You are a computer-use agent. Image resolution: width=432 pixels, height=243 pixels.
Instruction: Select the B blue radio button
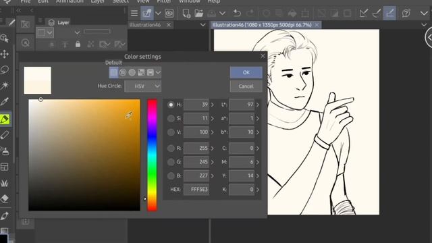click(171, 175)
